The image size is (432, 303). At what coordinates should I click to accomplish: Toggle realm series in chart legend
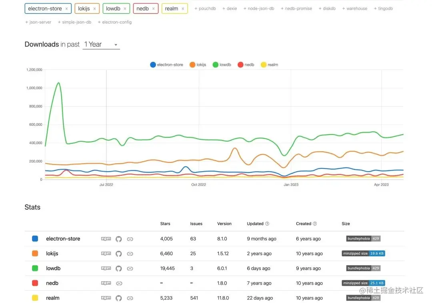tap(270, 65)
